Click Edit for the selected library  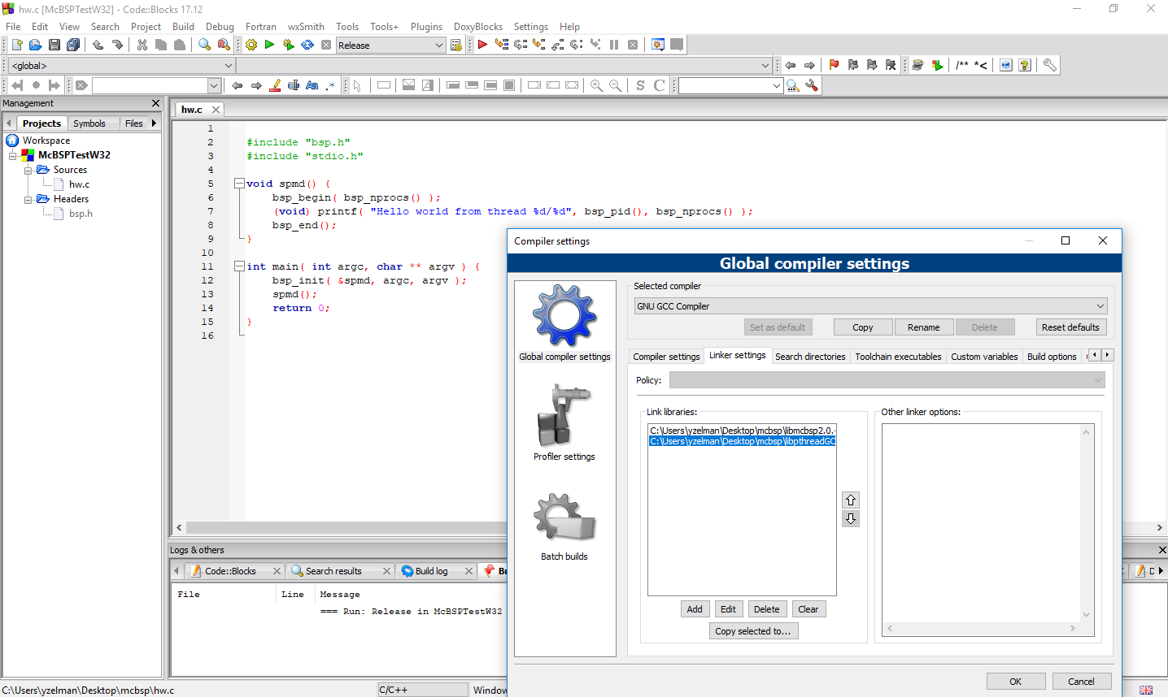pos(728,609)
